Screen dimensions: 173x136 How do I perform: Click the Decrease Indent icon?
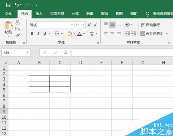click(x=128, y=34)
